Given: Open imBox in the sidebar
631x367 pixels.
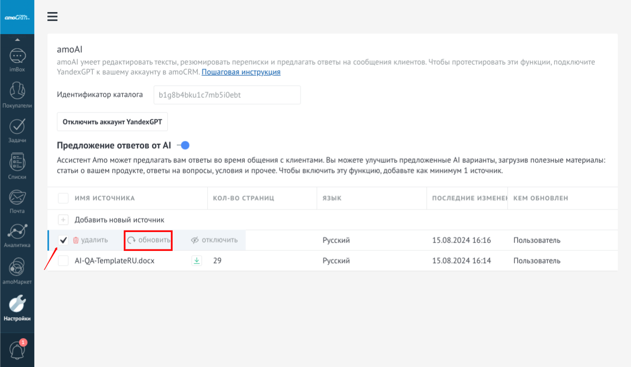Looking at the screenshot, I should [x=17, y=59].
